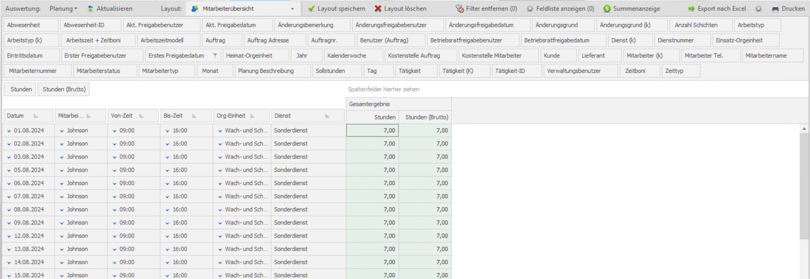Viewport: 810px width, 279px height.
Task: Click the vertical scrollbar thumb
Action: [804, 186]
